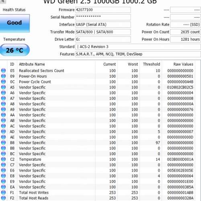The width and height of the screenshot is (201, 201).
Task: Select the Total Host Writes attribute name
Action: pos(34,193)
